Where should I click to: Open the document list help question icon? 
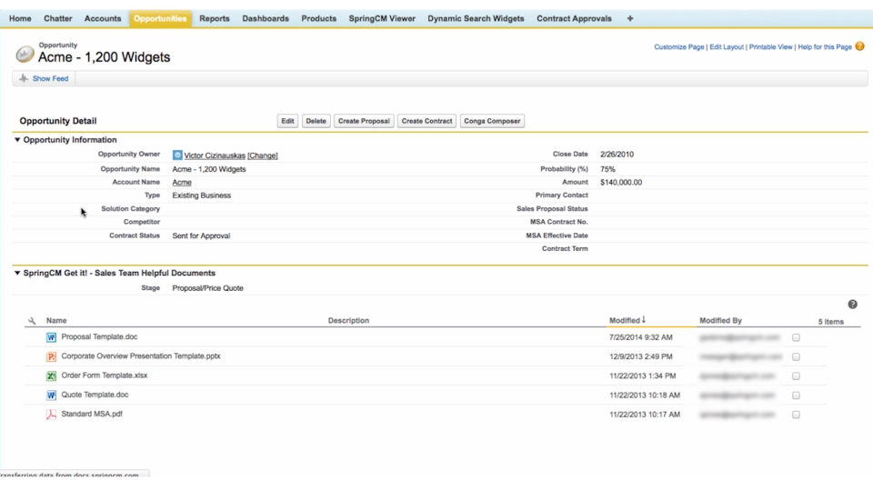coord(852,305)
